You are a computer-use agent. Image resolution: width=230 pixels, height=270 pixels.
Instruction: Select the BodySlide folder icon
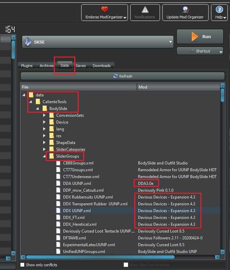click(x=45, y=109)
